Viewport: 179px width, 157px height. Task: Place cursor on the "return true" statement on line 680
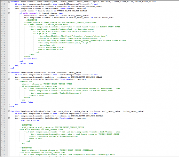(x=30, y=59)
